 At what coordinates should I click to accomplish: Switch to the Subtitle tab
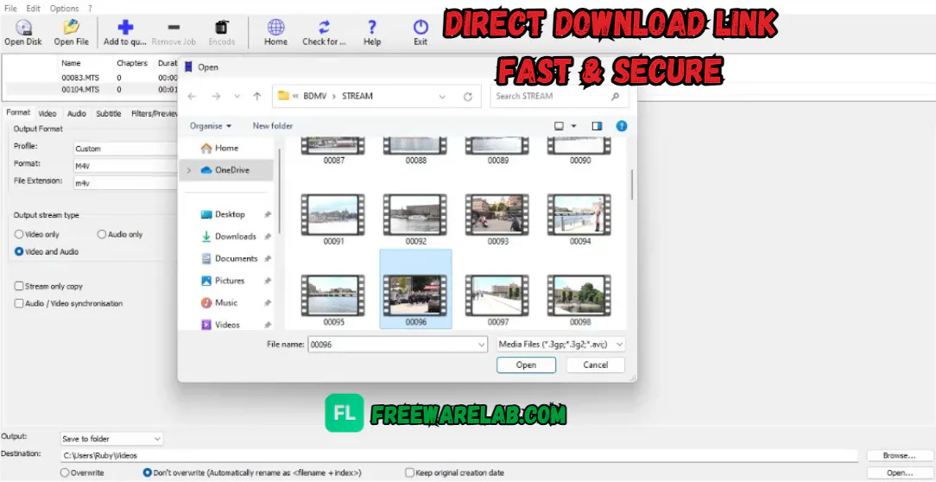click(109, 113)
